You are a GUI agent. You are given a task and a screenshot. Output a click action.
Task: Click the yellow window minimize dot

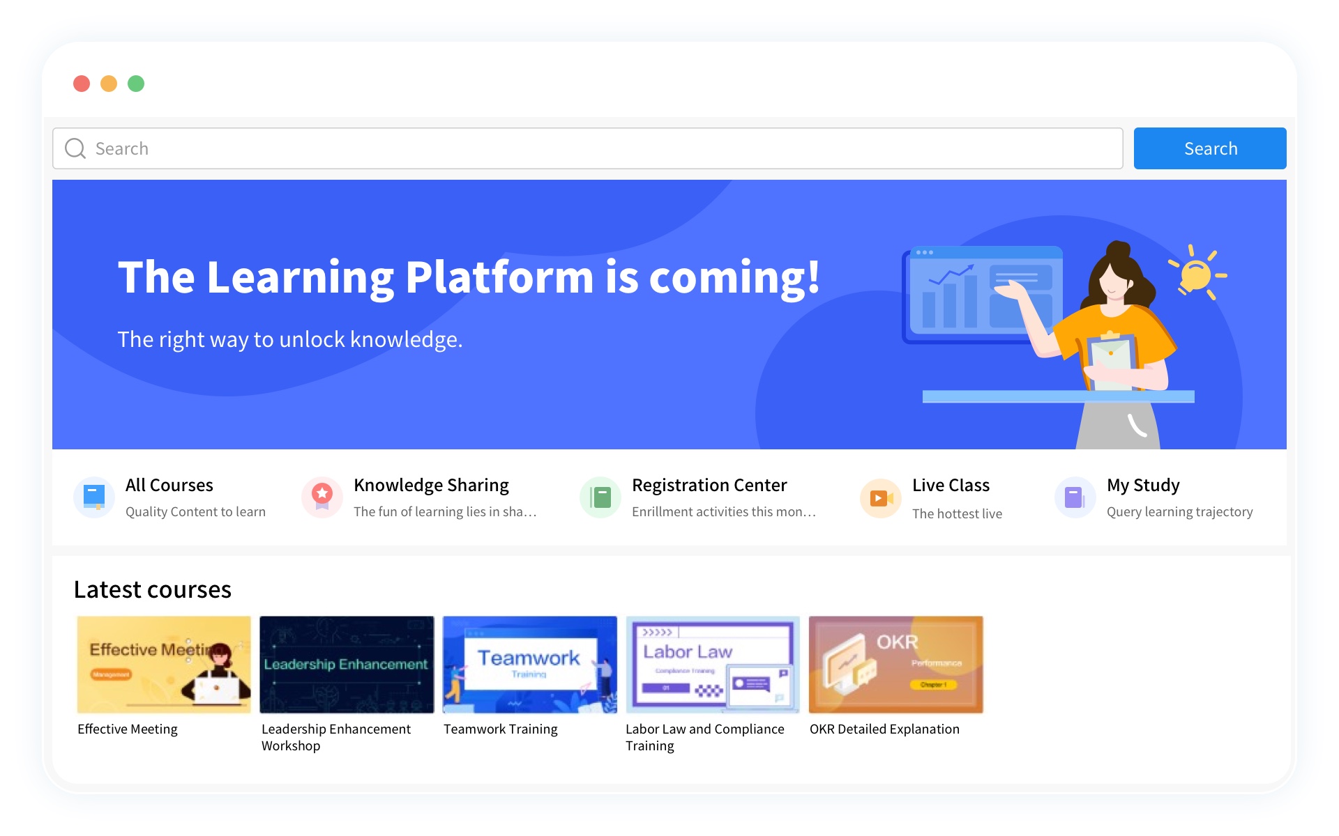[x=109, y=84]
